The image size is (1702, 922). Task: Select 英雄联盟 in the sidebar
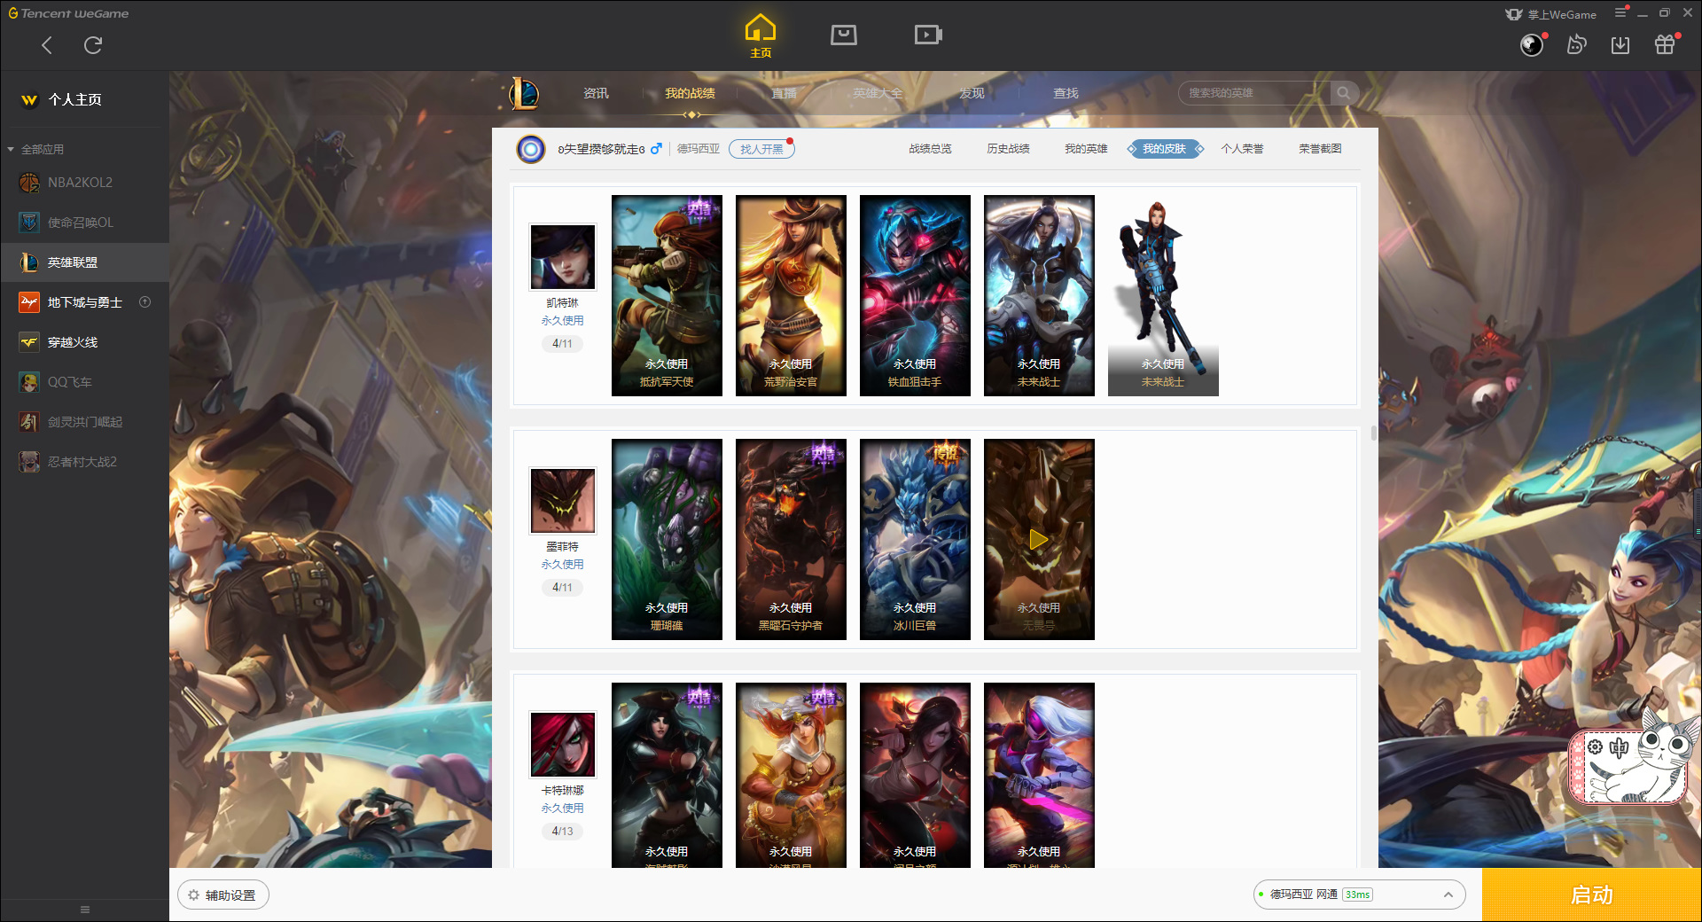click(84, 262)
